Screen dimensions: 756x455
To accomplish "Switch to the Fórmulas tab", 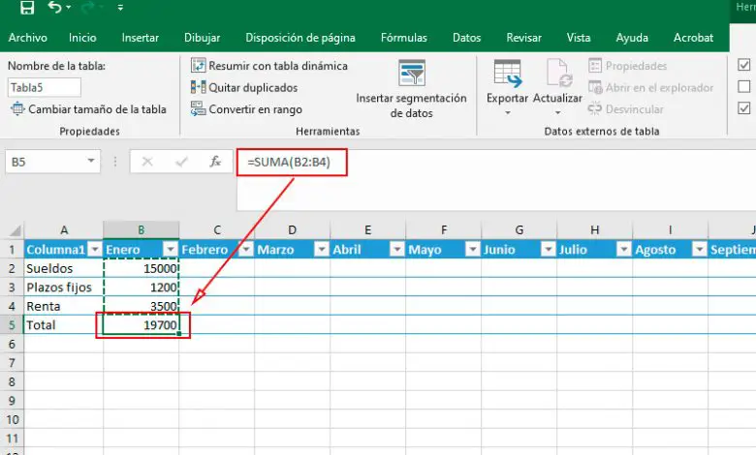I will tap(404, 38).
